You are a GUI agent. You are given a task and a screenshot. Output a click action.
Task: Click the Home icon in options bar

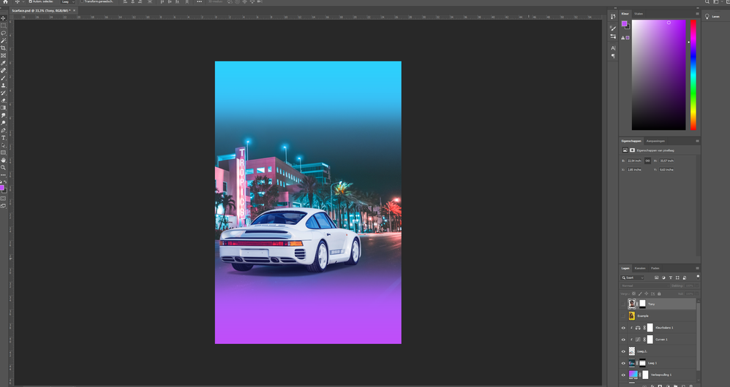5,2
